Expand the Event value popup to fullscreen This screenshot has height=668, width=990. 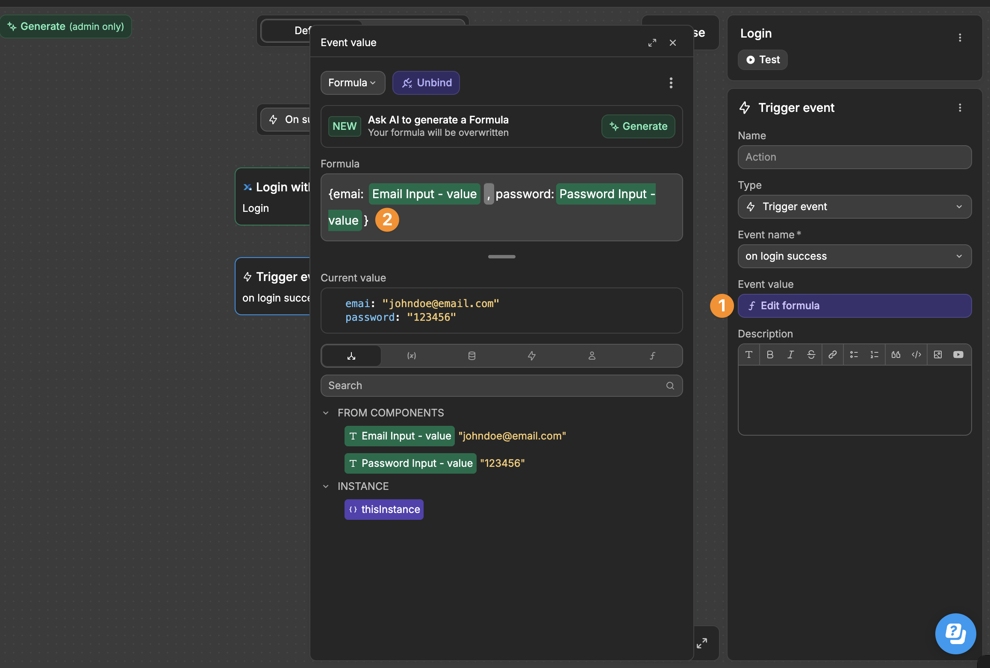point(652,43)
